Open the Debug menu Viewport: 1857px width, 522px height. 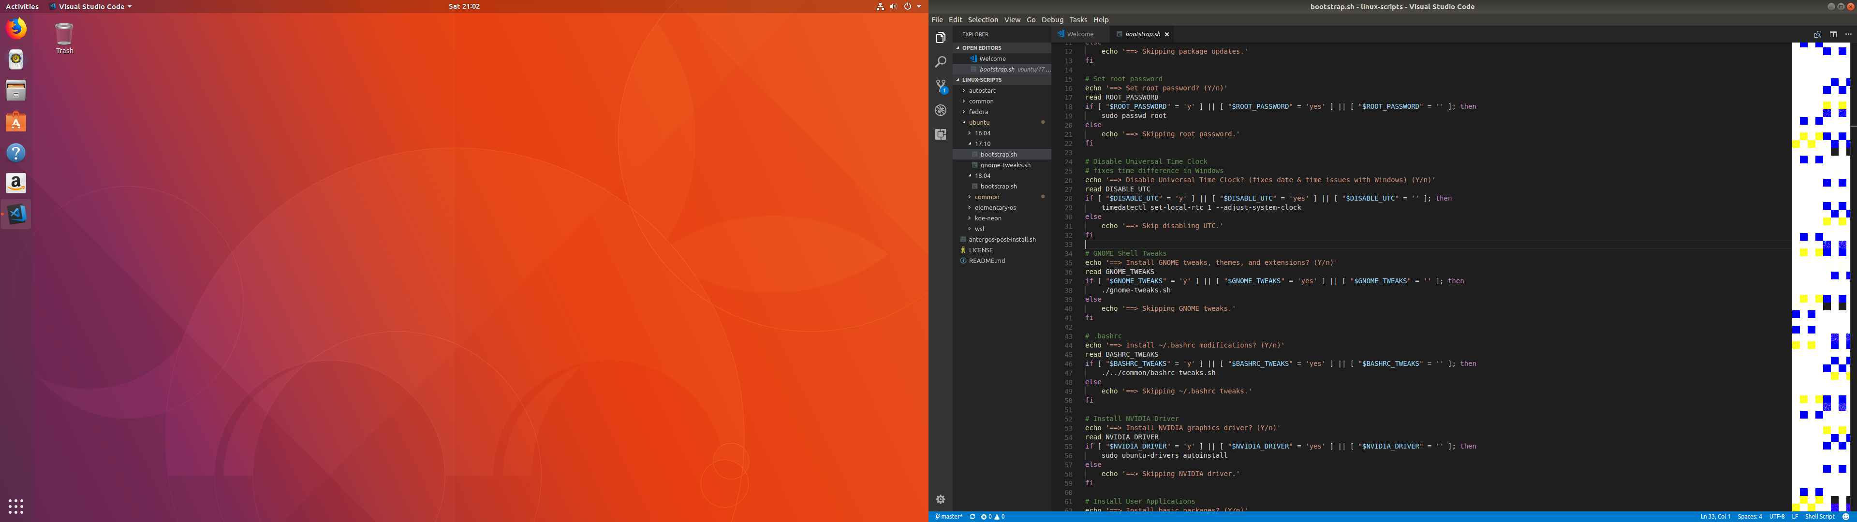pyautogui.click(x=1052, y=19)
